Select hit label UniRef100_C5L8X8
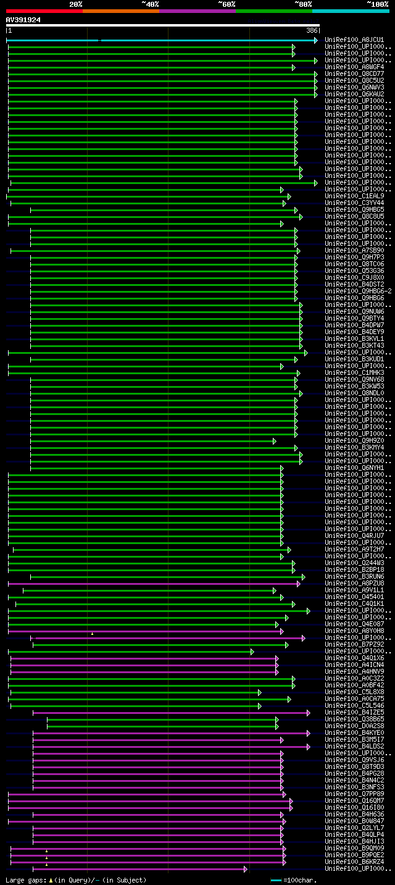The image size is (395, 885). point(355,692)
